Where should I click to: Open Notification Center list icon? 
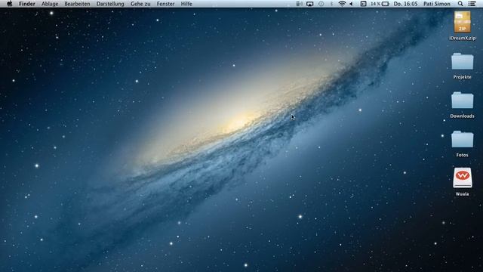(x=472, y=4)
